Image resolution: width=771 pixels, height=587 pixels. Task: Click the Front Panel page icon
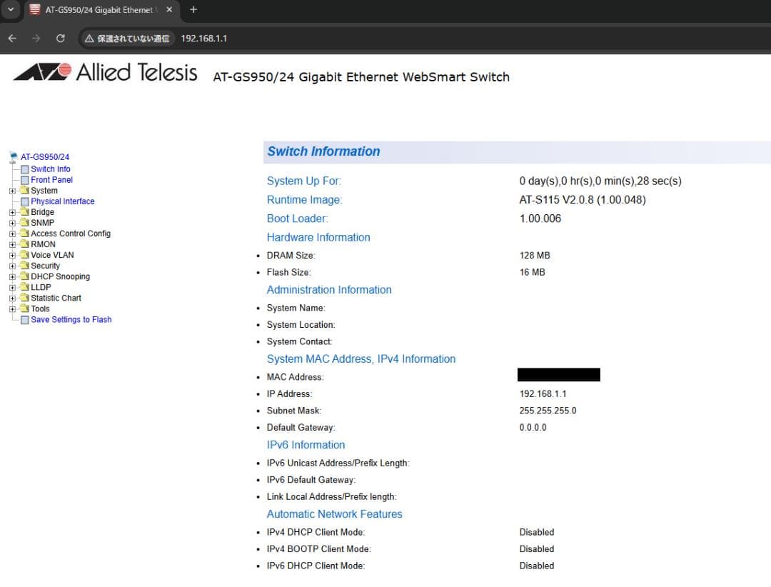point(24,180)
